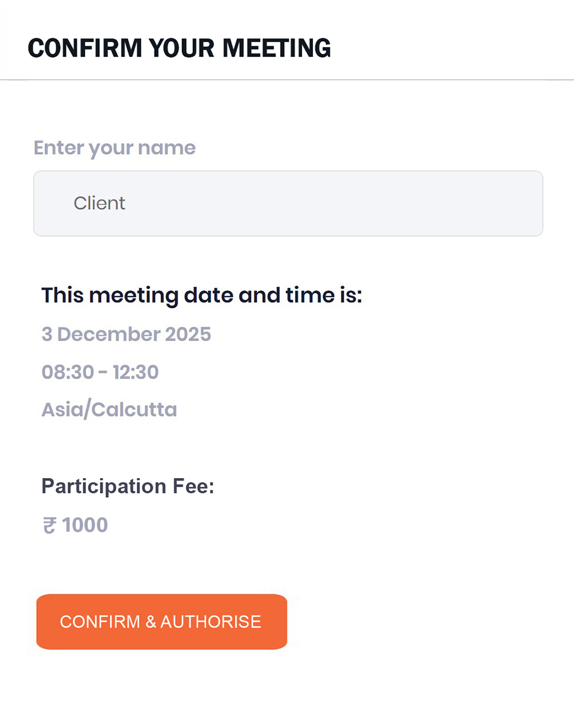The height and width of the screenshot is (712, 574).
Task: Click the rupee currency symbol
Action: pos(49,525)
